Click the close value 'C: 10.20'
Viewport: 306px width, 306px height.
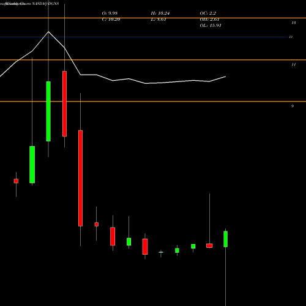(x=111, y=20)
